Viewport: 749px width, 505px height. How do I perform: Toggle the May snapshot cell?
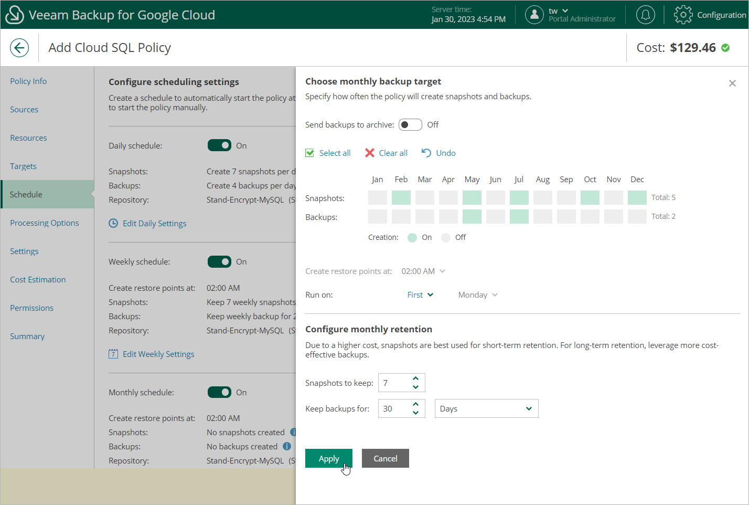[472, 198]
